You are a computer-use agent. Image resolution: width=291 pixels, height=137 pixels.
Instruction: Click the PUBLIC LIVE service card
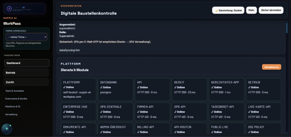coord(226,129)
